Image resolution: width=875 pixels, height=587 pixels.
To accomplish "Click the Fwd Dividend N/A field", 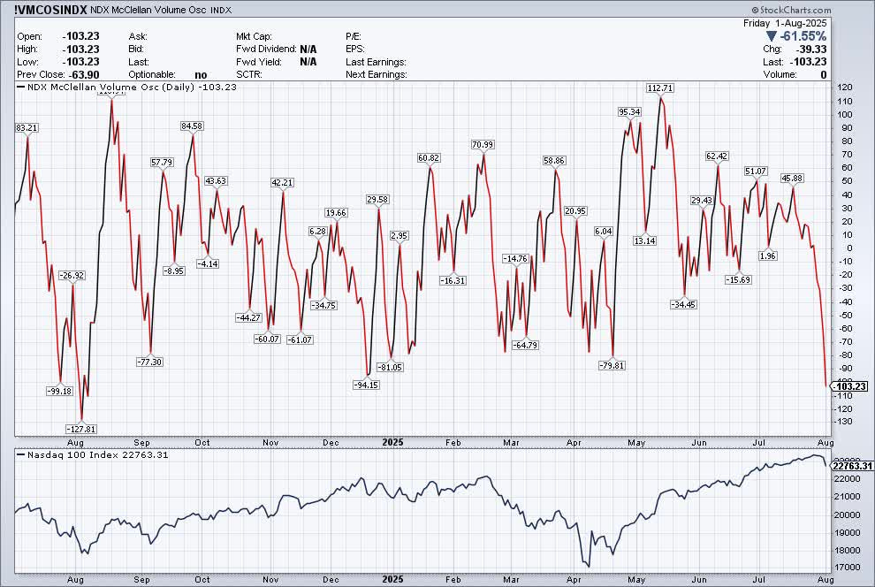I will pos(274,50).
